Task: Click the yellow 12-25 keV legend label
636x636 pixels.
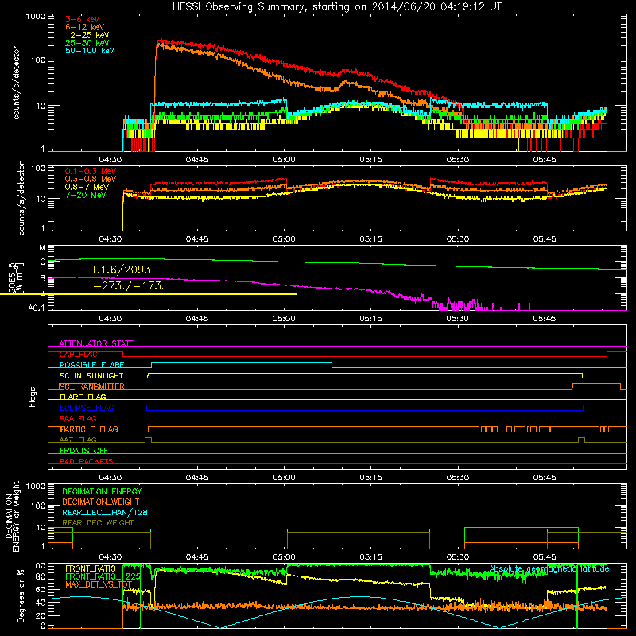Action: tap(87, 35)
